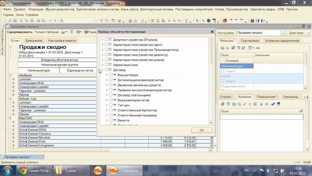The width and height of the screenshot is (312, 176).
Task: Toggle the checkbox under Номенклатура filter row
Action: (222, 71)
